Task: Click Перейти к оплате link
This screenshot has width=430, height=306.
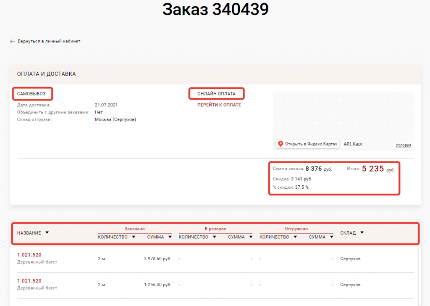Action: click(219, 105)
